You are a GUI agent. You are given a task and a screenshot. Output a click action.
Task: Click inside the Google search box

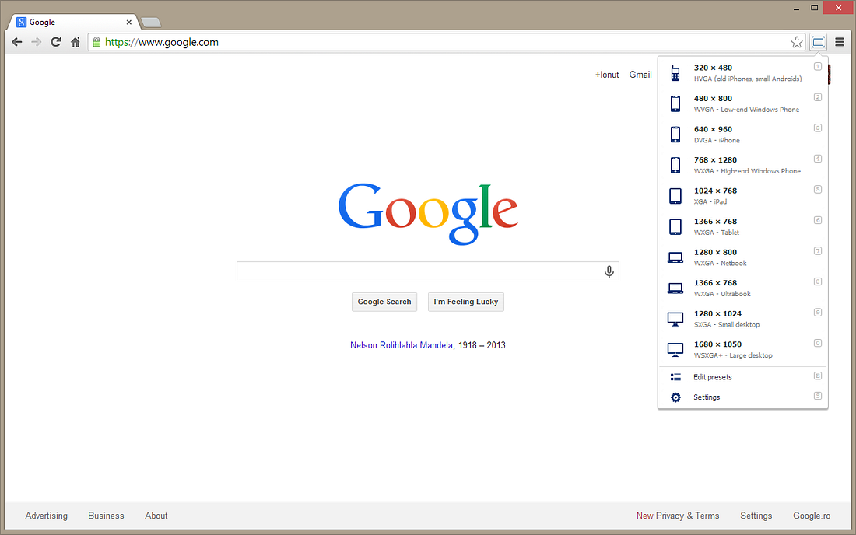click(x=420, y=271)
